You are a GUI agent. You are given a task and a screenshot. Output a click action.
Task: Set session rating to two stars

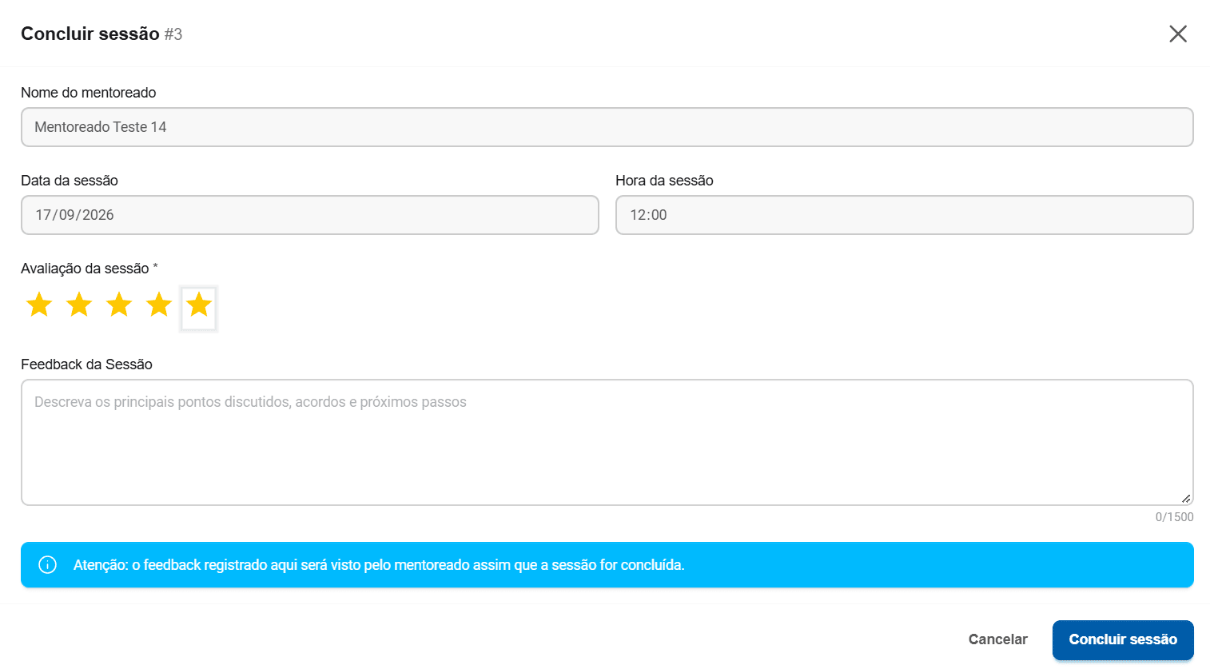tap(79, 305)
